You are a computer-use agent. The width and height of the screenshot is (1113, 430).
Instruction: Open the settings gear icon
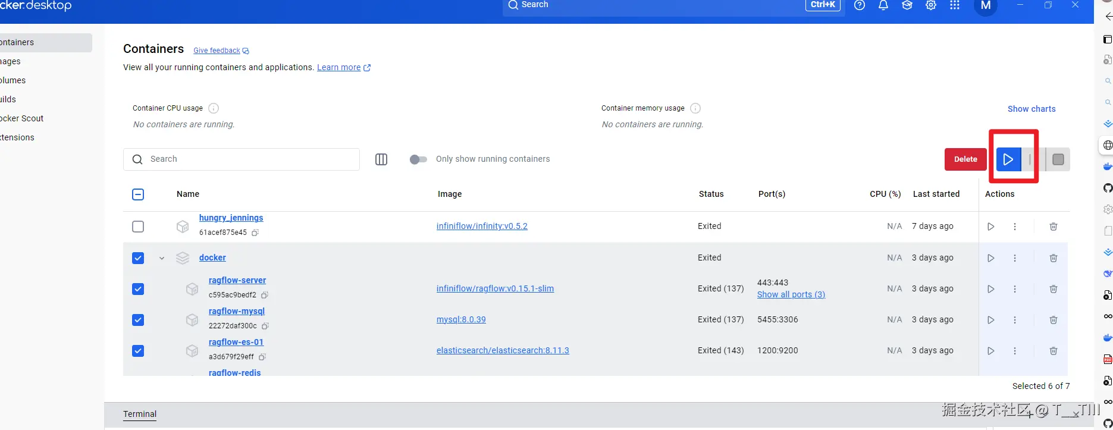click(931, 5)
